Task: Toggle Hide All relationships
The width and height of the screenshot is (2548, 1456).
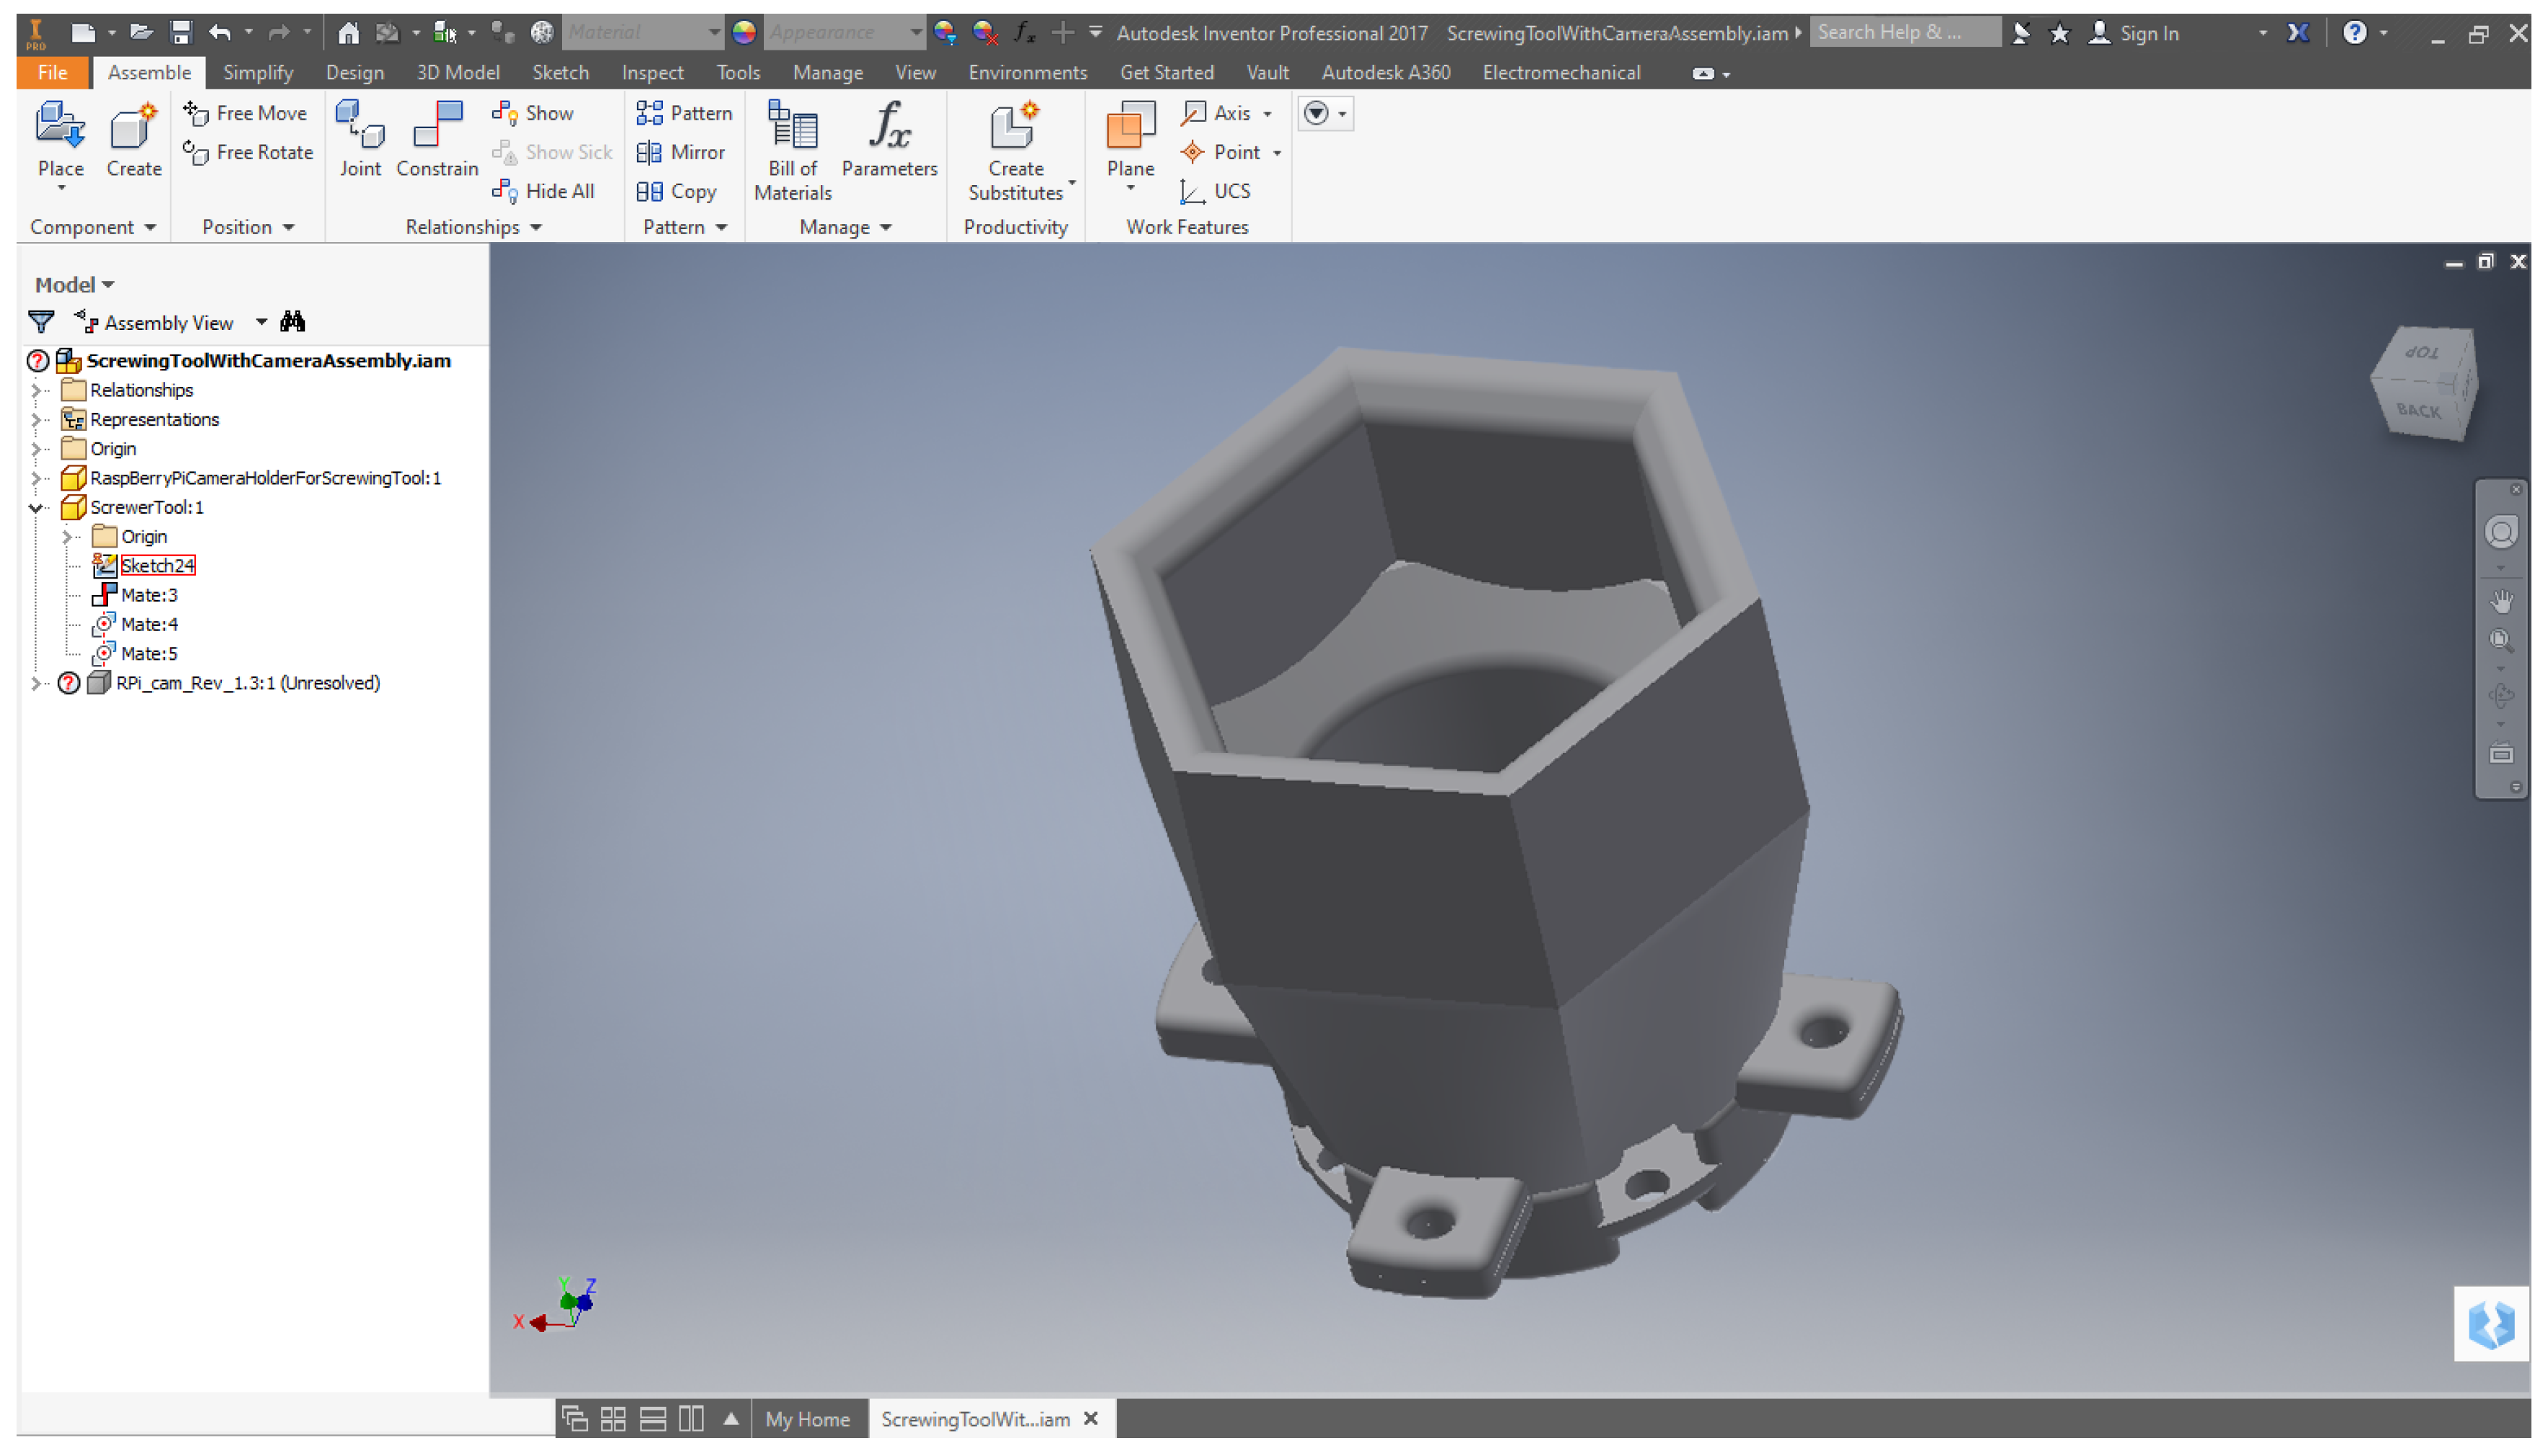Action: click(545, 191)
